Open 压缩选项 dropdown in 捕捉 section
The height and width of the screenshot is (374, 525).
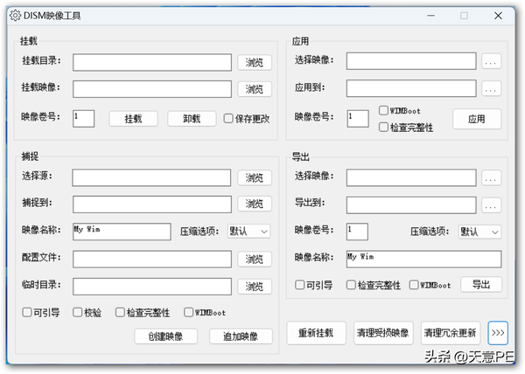(248, 232)
